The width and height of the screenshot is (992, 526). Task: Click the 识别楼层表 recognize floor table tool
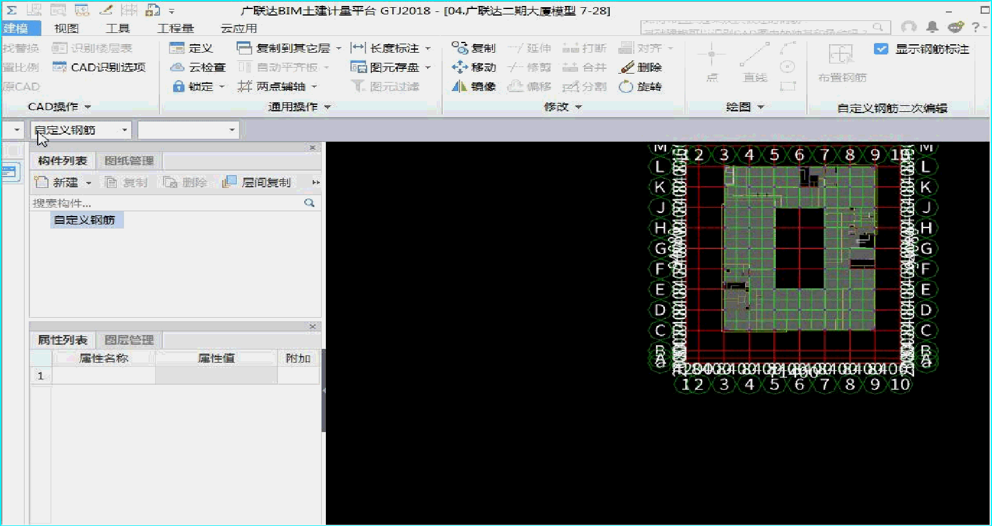pos(92,48)
